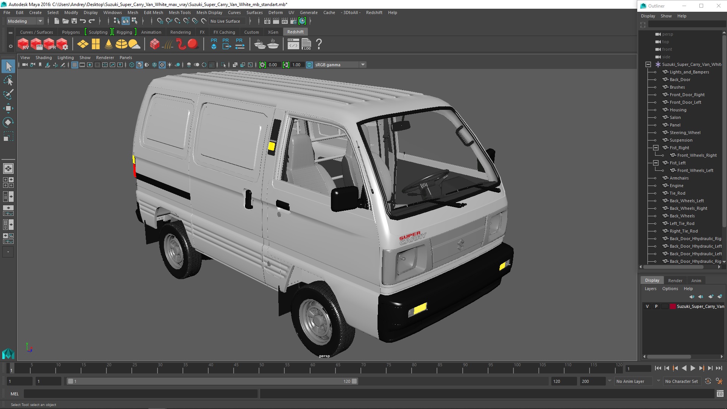Image resolution: width=727 pixels, height=409 pixels.
Task: Toggle use all lights in viewport
Action: [x=170, y=65]
